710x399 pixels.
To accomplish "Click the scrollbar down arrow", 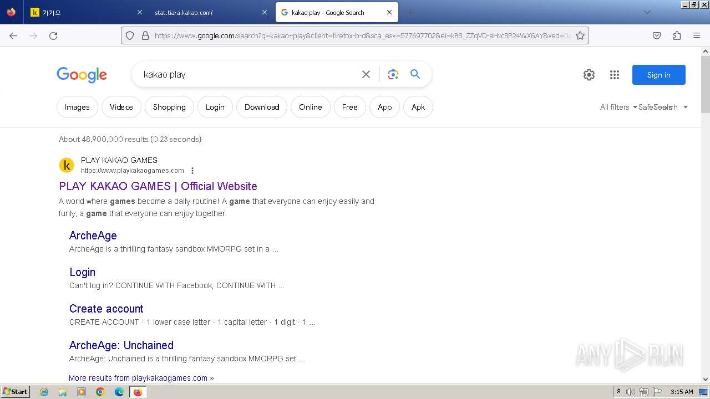I will (705, 380).
